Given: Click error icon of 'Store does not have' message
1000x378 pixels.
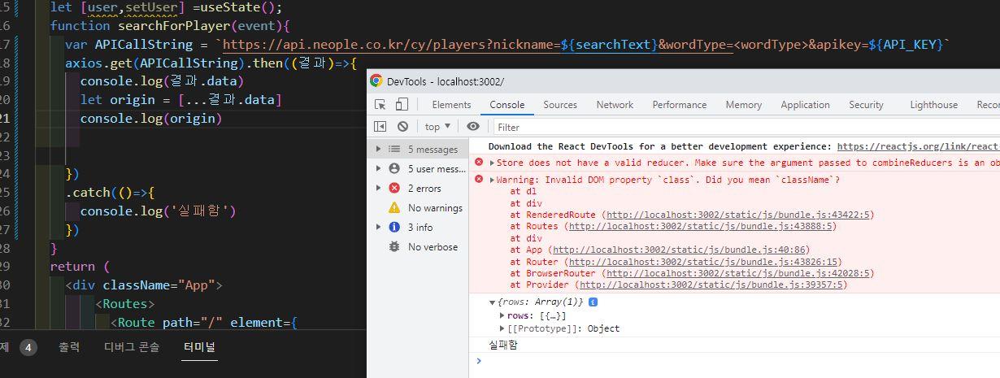Looking at the screenshot, I should pyautogui.click(x=480, y=163).
